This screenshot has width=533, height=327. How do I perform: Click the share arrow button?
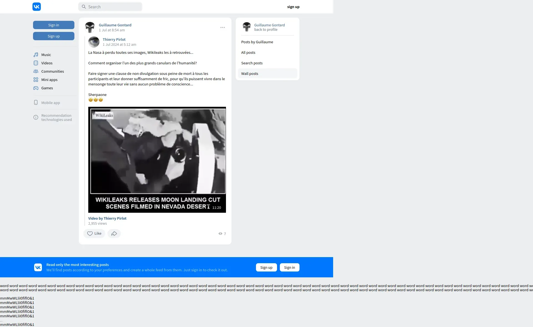114,234
